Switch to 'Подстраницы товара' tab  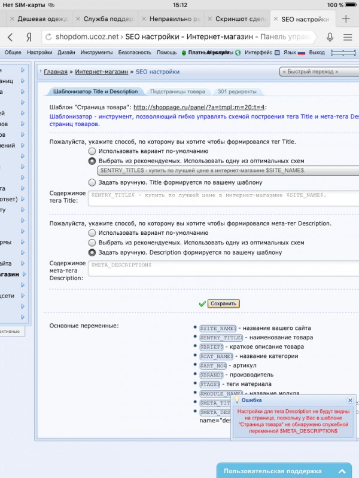tap(178, 91)
